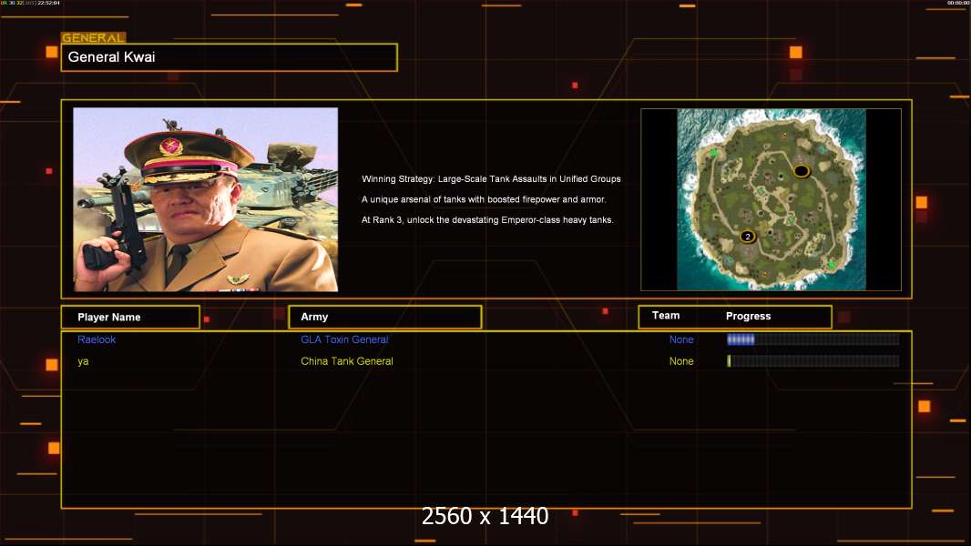Click the General Kwai name field
The height and width of the screenshot is (546, 971).
coord(229,57)
